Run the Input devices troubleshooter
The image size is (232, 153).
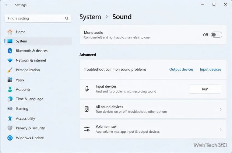[x=205, y=89]
